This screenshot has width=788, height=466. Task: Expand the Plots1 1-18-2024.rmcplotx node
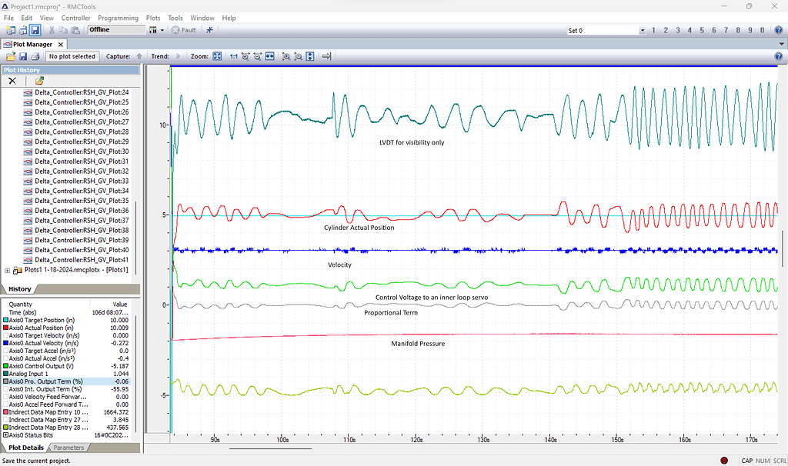point(6,271)
